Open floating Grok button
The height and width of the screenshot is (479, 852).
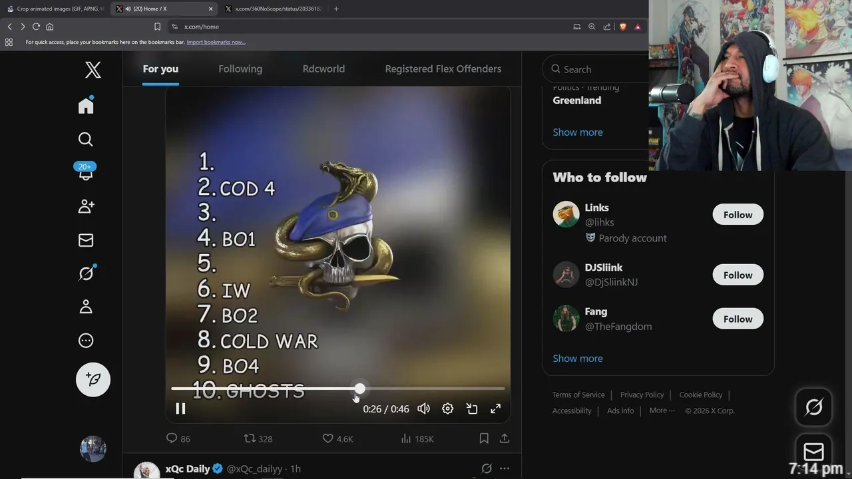tap(814, 406)
